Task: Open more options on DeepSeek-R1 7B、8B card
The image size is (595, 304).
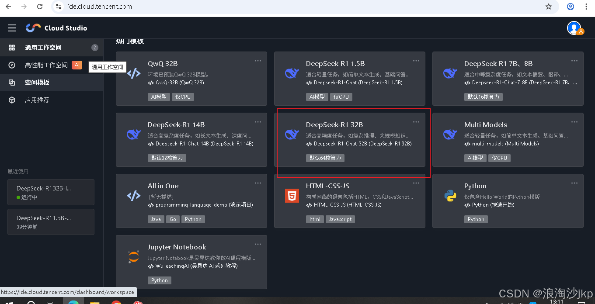Action: click(574, 61)
